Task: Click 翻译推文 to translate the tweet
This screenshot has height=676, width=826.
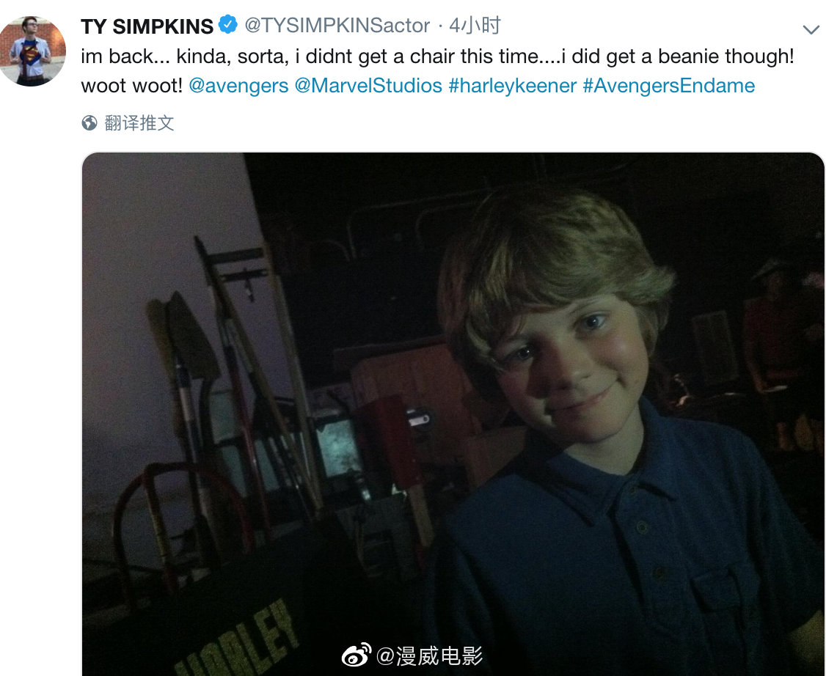Action: click(x=139, y=123)
